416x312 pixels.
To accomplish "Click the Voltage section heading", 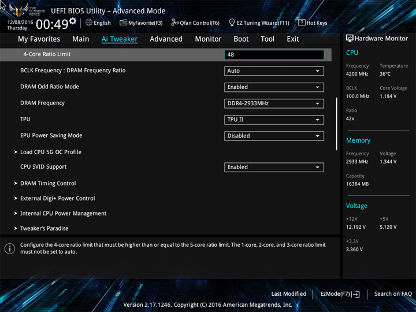I will (356, 206).
